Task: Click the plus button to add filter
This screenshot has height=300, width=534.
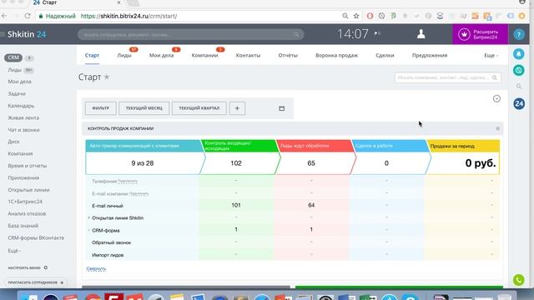Action: pyautogui.click(x=237, y=108)
